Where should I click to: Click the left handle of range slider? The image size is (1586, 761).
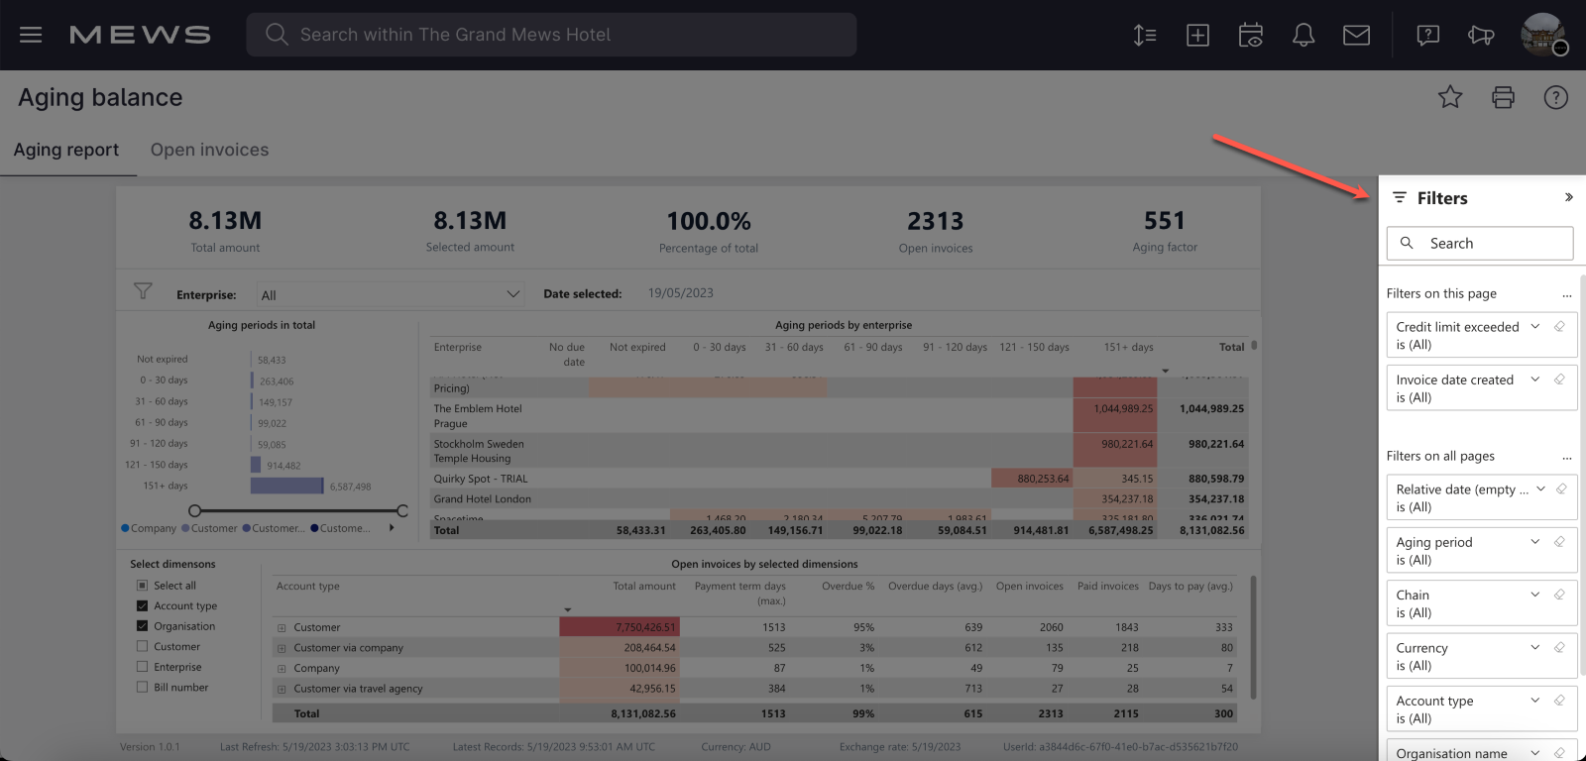(x=195, y=510)
